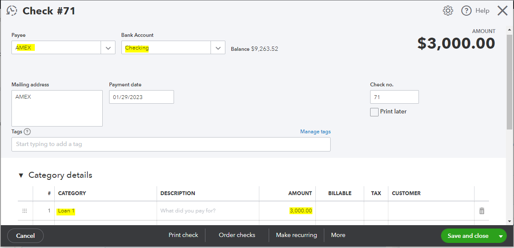
Task: Open Save and close options arrow
Action: 501,236
